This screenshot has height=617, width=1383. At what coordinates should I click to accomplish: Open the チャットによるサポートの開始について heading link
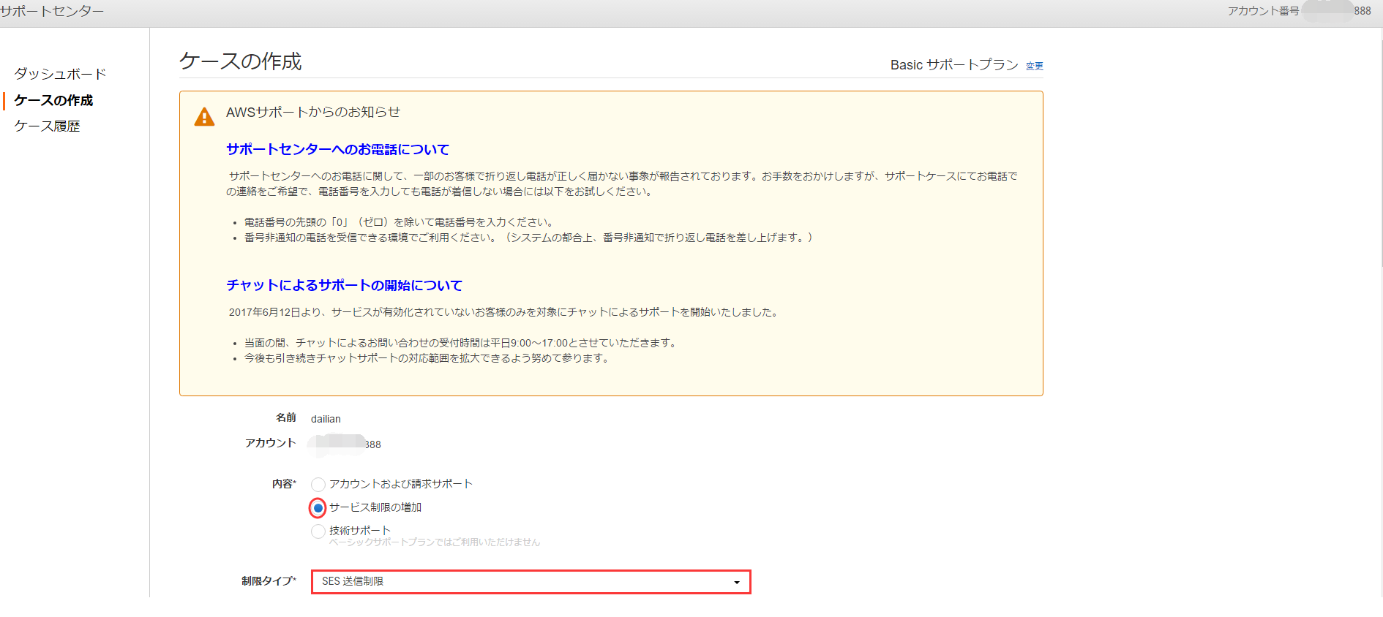[344, 285]
